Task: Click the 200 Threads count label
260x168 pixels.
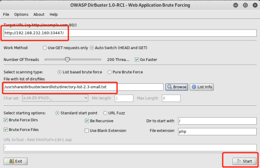Action: (118, 59)
